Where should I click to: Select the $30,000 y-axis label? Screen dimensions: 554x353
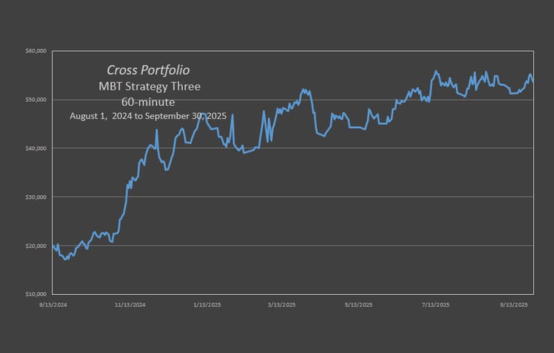[35, 197]
